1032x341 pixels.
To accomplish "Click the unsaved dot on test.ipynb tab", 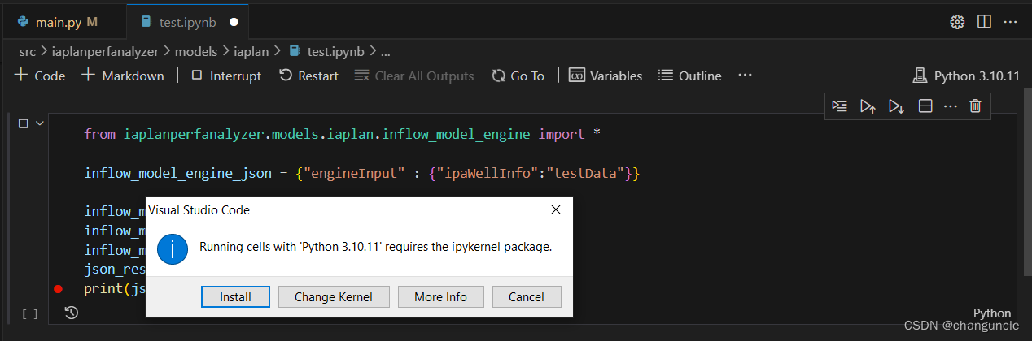I will [x=234, y=22].
